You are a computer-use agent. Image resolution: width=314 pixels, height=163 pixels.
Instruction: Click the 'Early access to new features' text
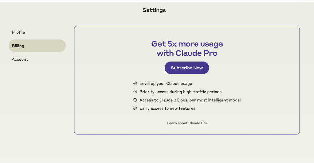(167, 108)
